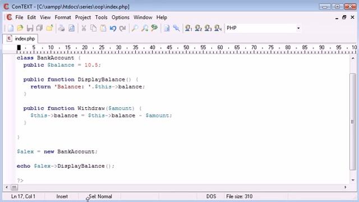Run user command key 2
Viewport: 359px width, 202px height.
coord(198,28)
